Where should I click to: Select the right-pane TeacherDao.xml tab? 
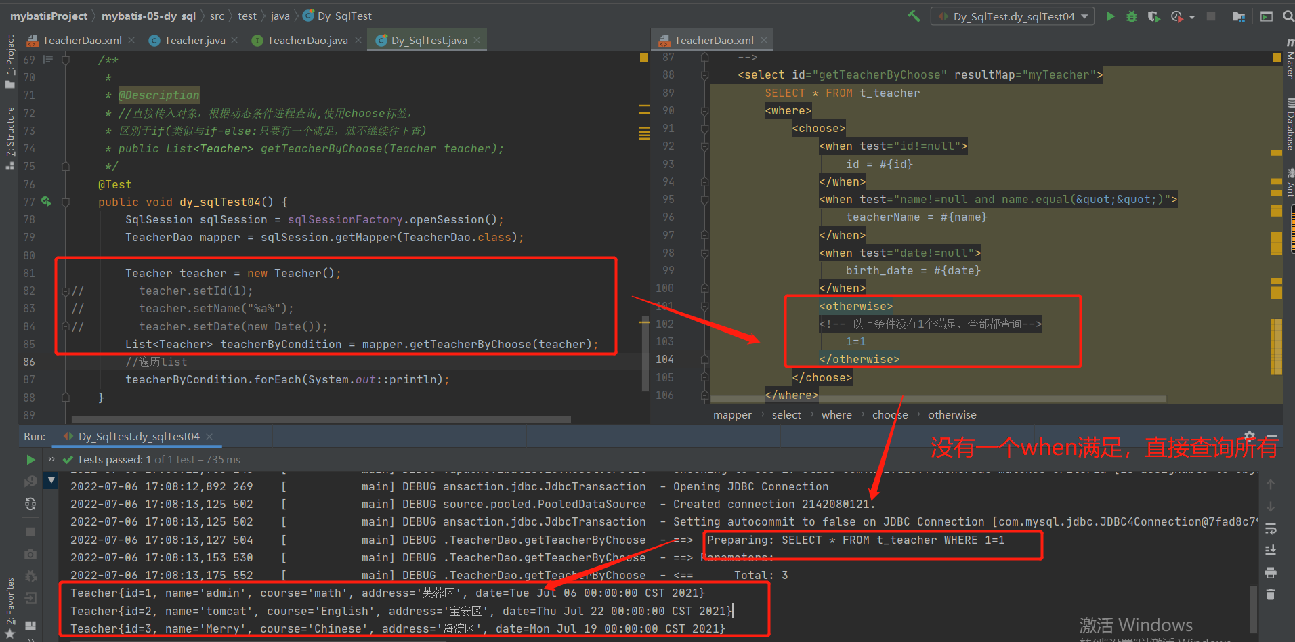714,41
